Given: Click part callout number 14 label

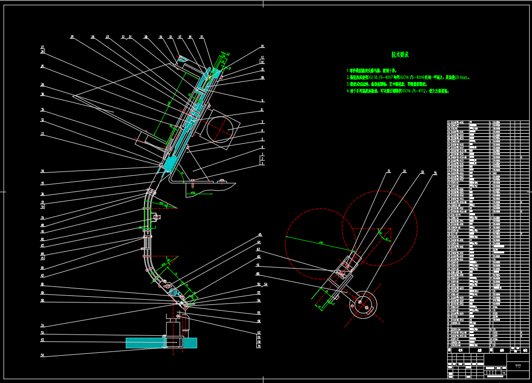Looking at the screenshot, I should (x=262, y=47).
